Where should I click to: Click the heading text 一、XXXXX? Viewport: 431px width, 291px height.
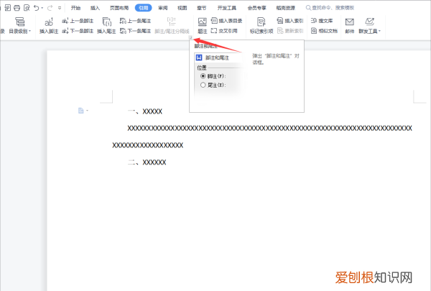pyautogui.click(x=145, y=111)
